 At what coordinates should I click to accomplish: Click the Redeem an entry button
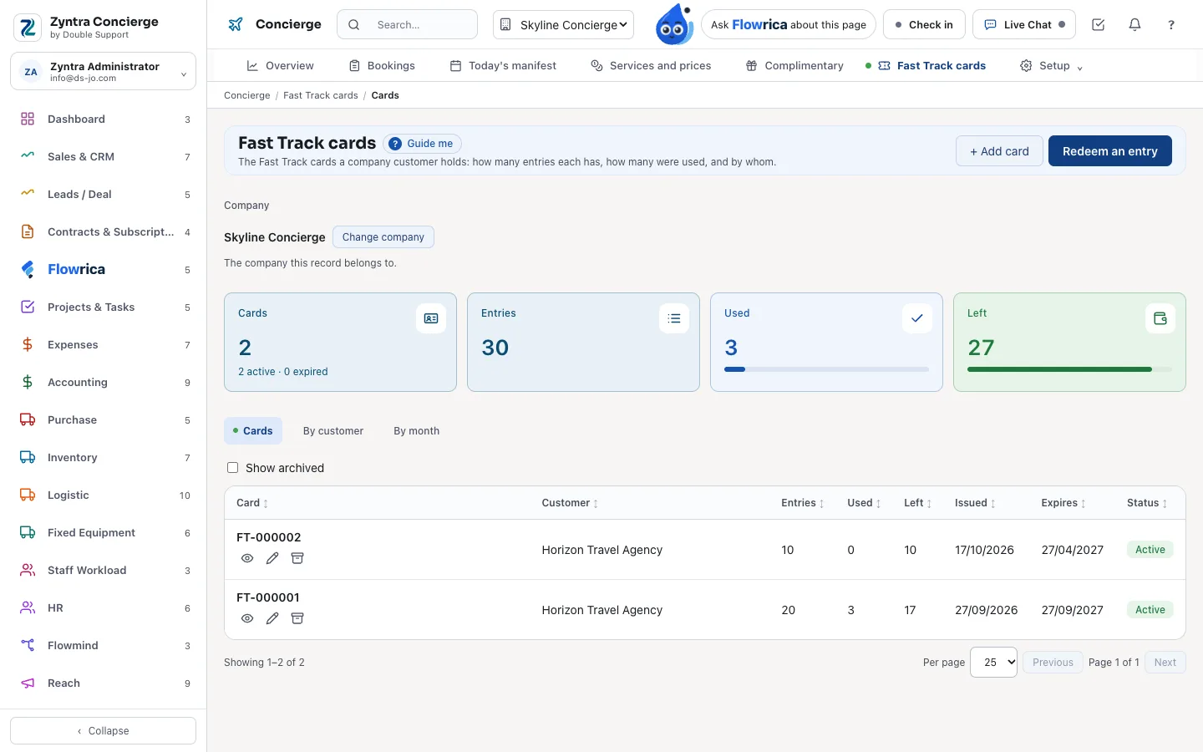(1110, 151)
